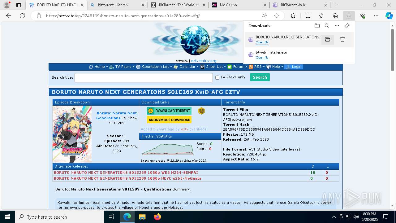The image size is (396, 223).
Task: Open file link for BORUTO download
Action: coord(262,42)
